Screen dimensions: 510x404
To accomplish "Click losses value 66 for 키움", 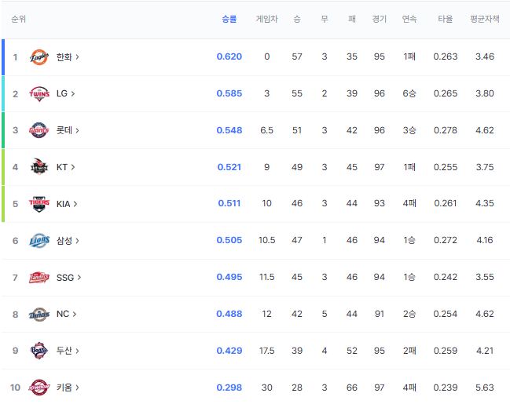I will 352,388.
